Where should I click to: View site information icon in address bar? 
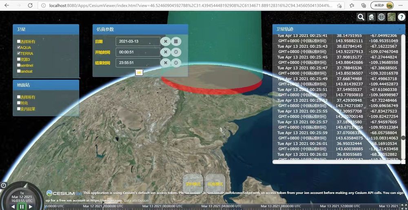44,5
